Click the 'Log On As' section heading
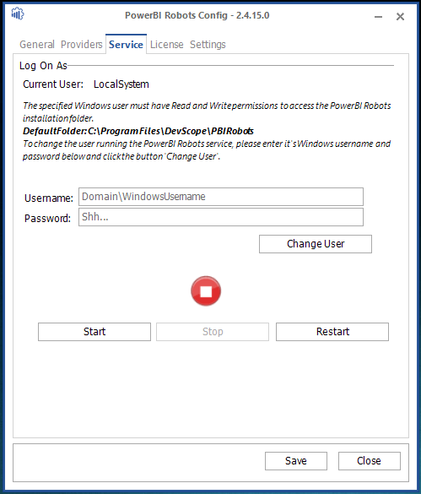Viewport: 421px width, 494px height. (43, 66)
